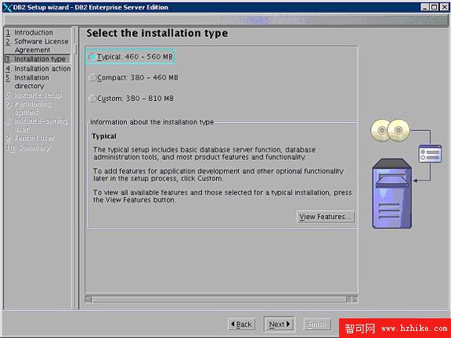The image size is (451, 338).
Task: Click the 'To add features' paragraph
Action: [218, 175]
